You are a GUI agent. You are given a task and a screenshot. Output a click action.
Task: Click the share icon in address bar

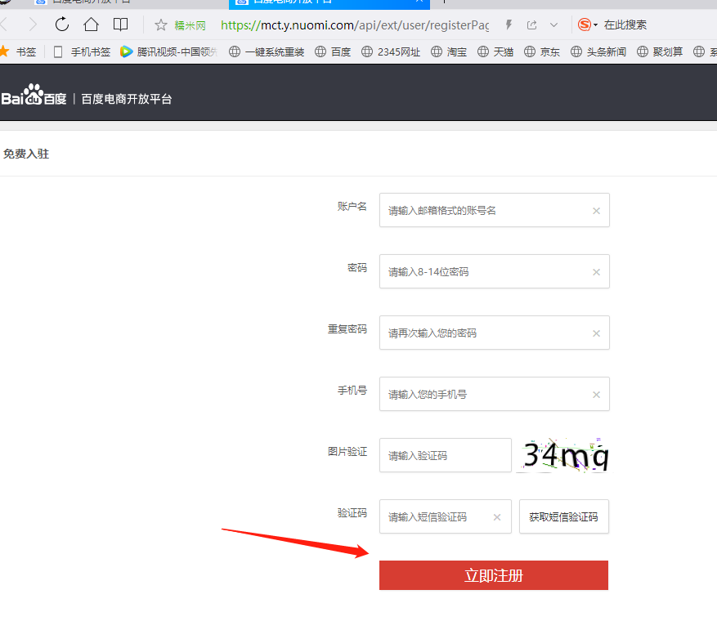(x=531, y=25)
